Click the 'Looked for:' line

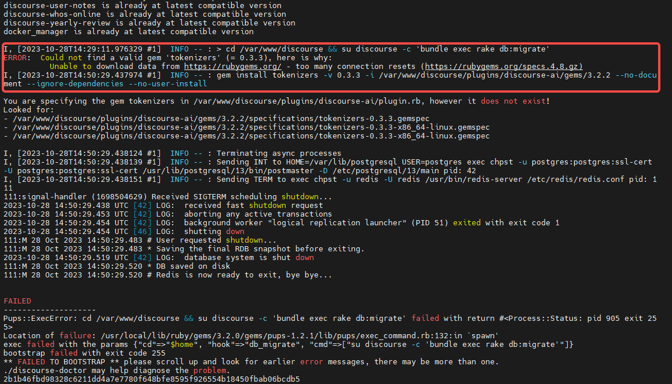click(29, 109)
